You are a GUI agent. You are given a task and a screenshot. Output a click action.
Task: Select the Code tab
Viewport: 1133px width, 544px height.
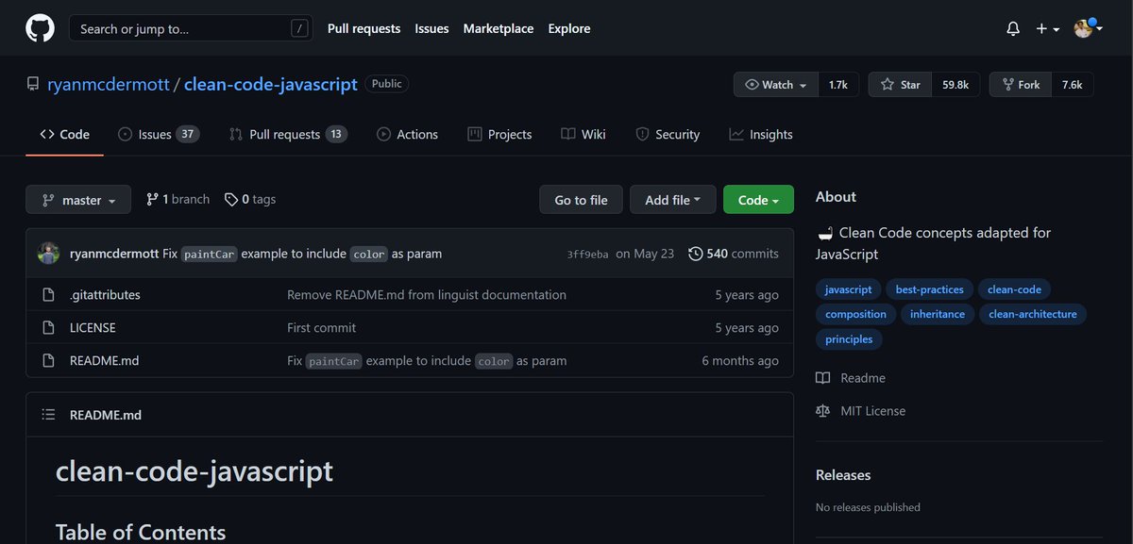click(x=64, y=134)
